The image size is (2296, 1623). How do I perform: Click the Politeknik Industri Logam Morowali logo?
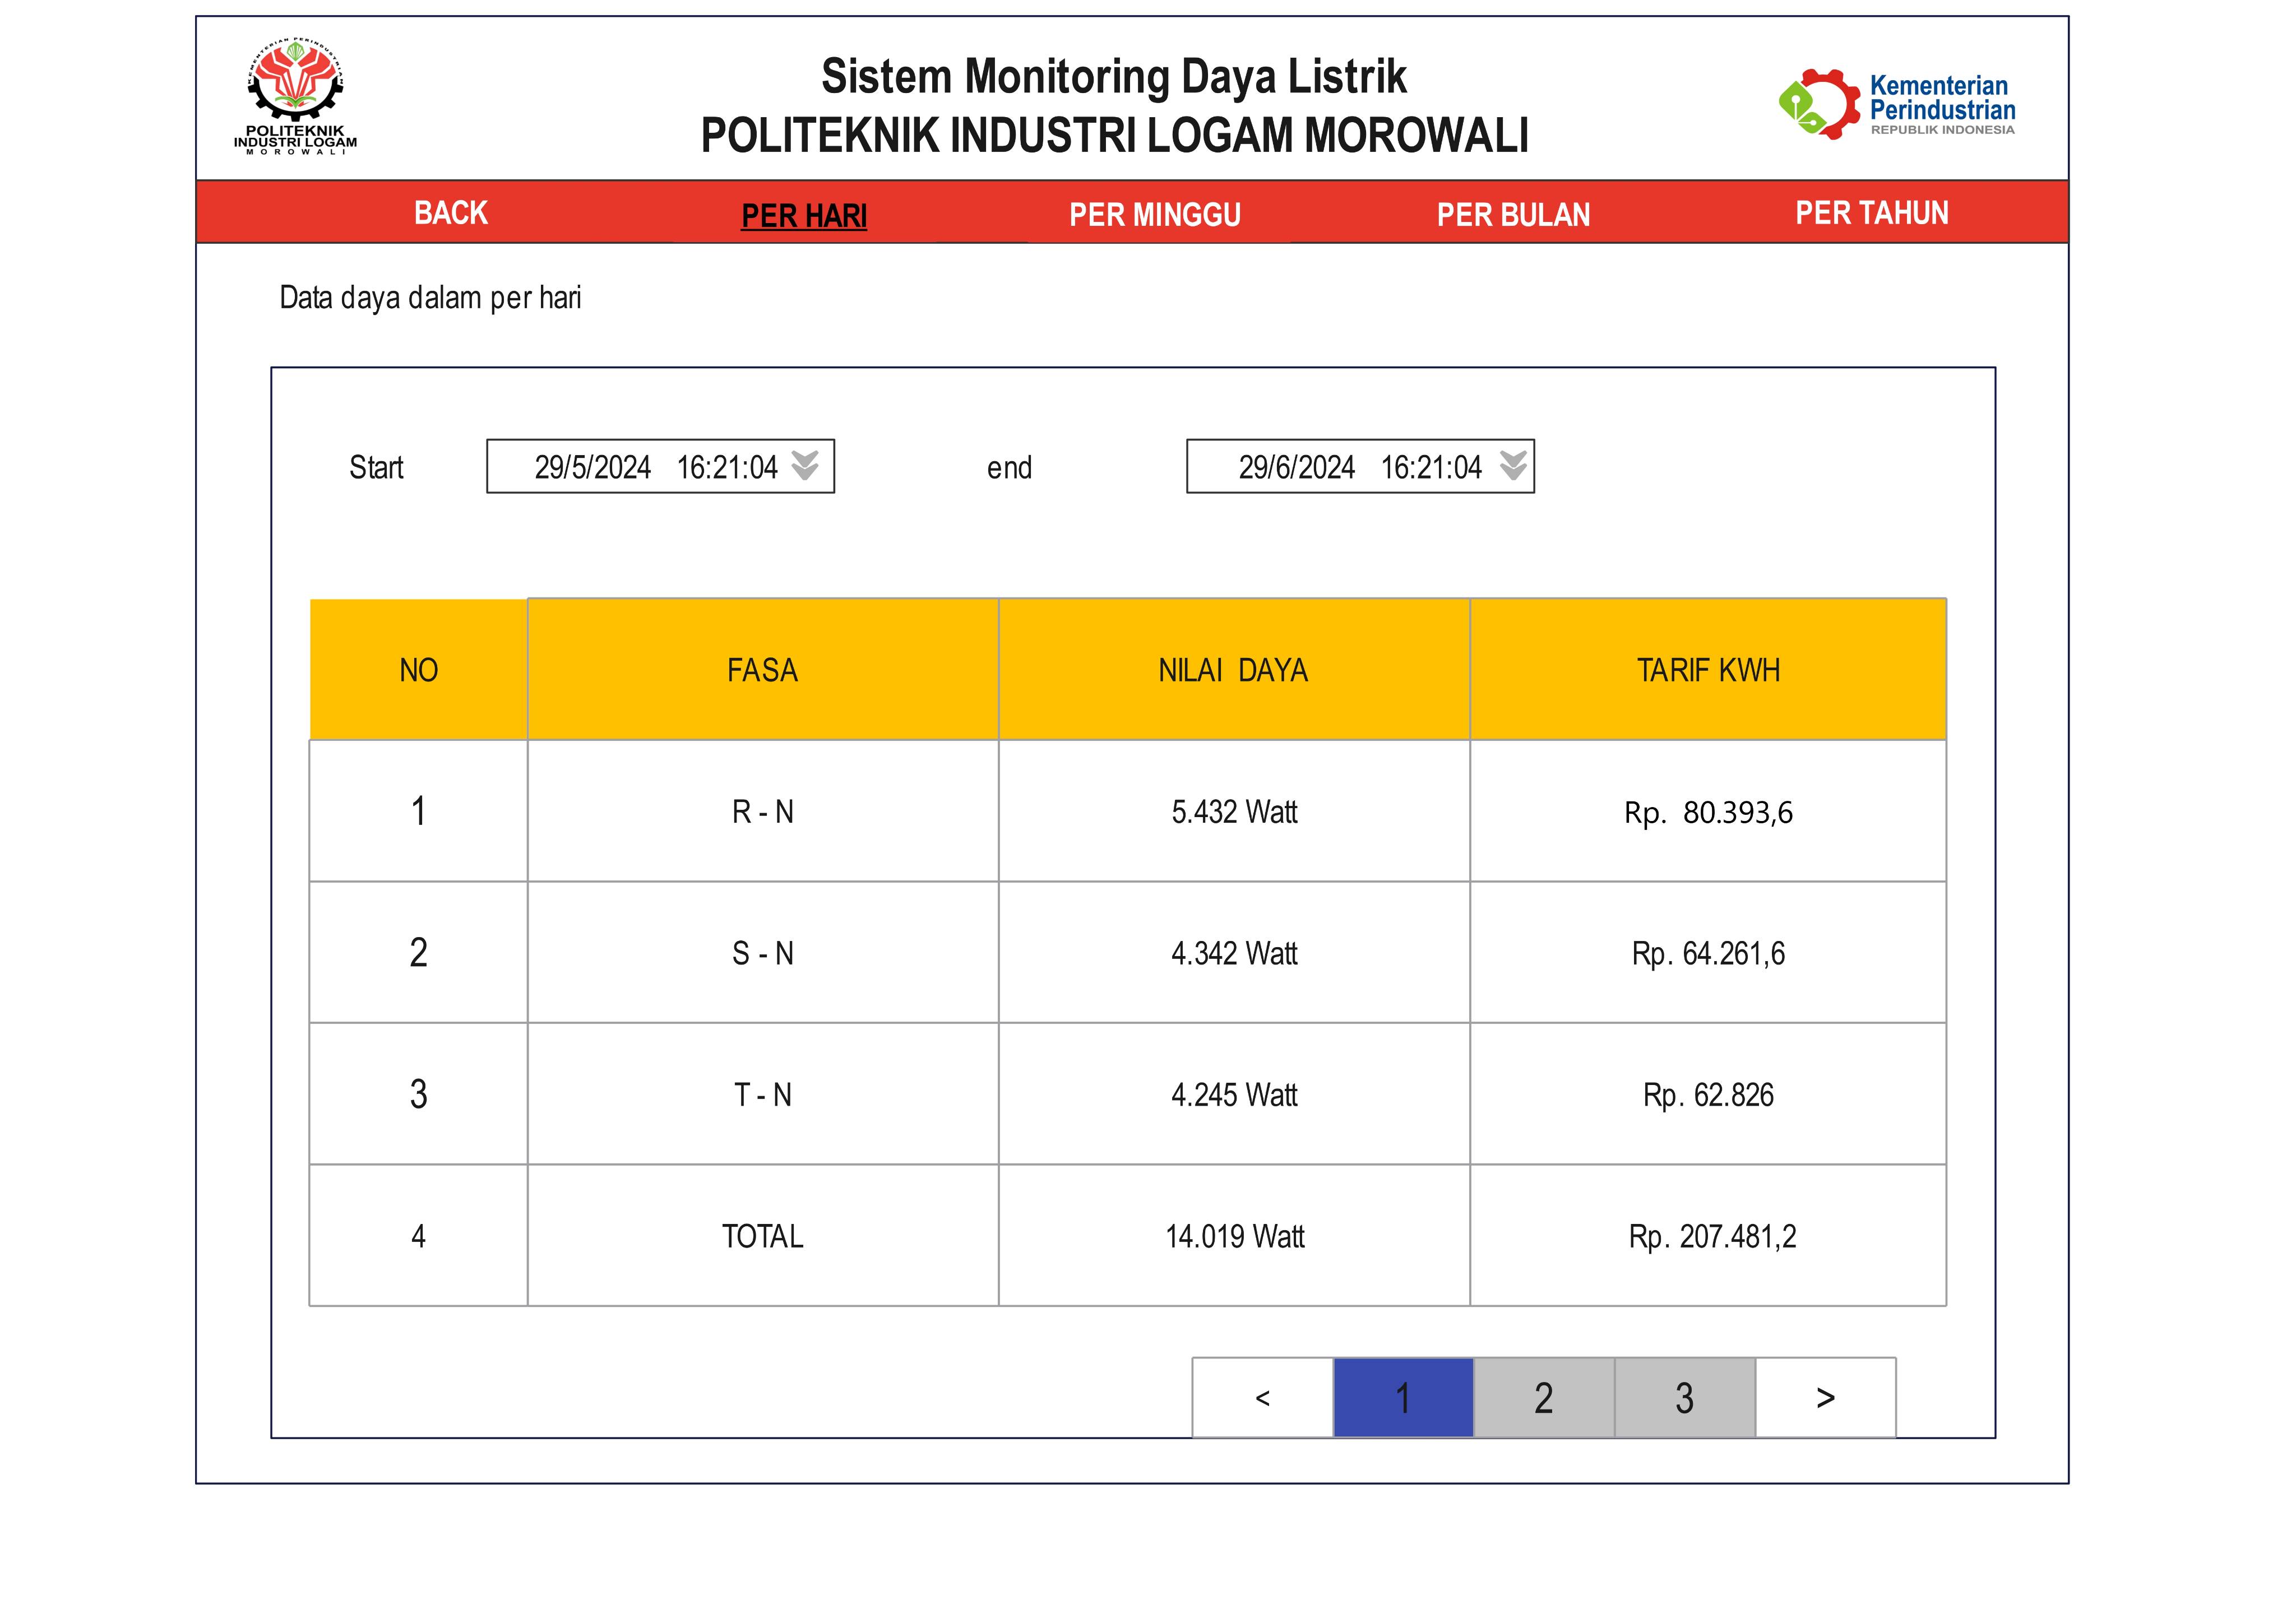click(295, 96)
